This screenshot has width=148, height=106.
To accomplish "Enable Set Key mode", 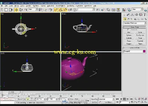I will (94, 102).
